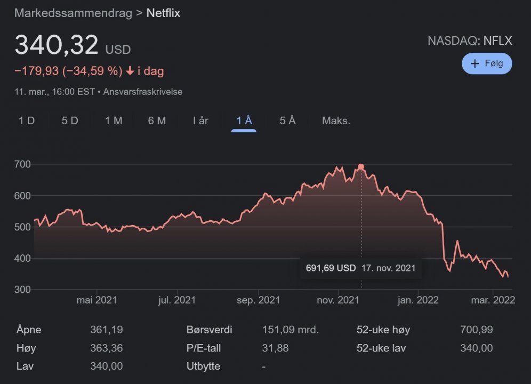531x384 pixels.
Task: Select the highlighted data point on the chart
Action: pos(361,167)
